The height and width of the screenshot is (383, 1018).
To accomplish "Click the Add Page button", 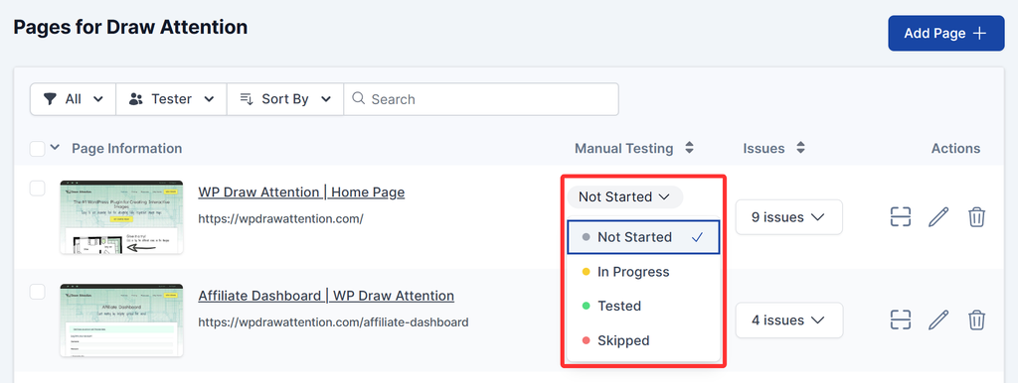I will (946, 33).
